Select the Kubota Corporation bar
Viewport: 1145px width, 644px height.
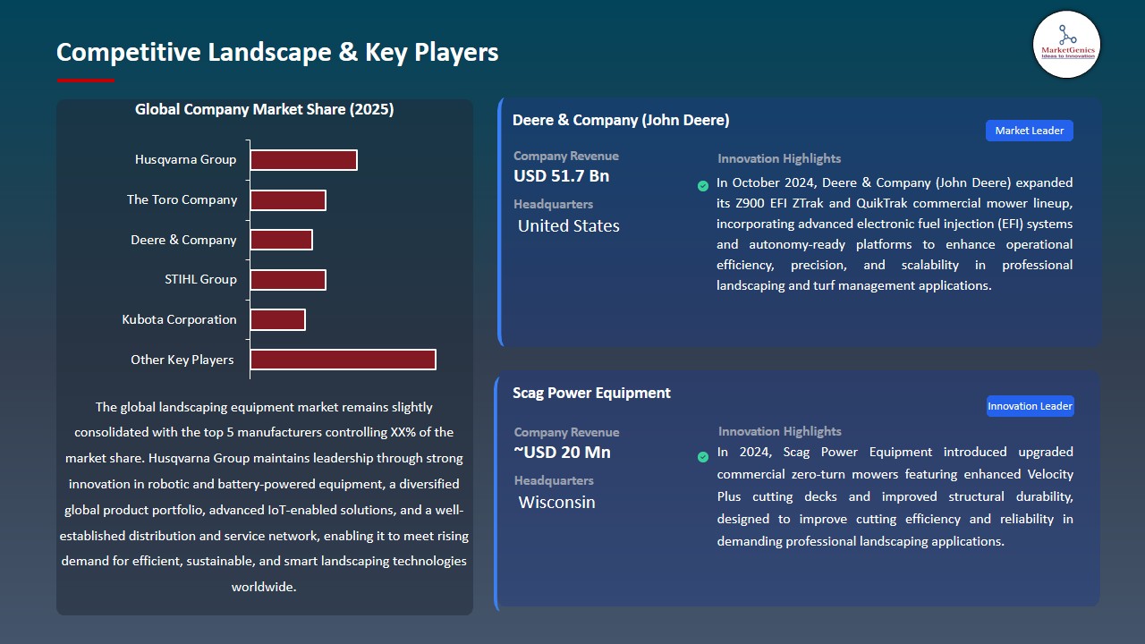click(278, 319)
